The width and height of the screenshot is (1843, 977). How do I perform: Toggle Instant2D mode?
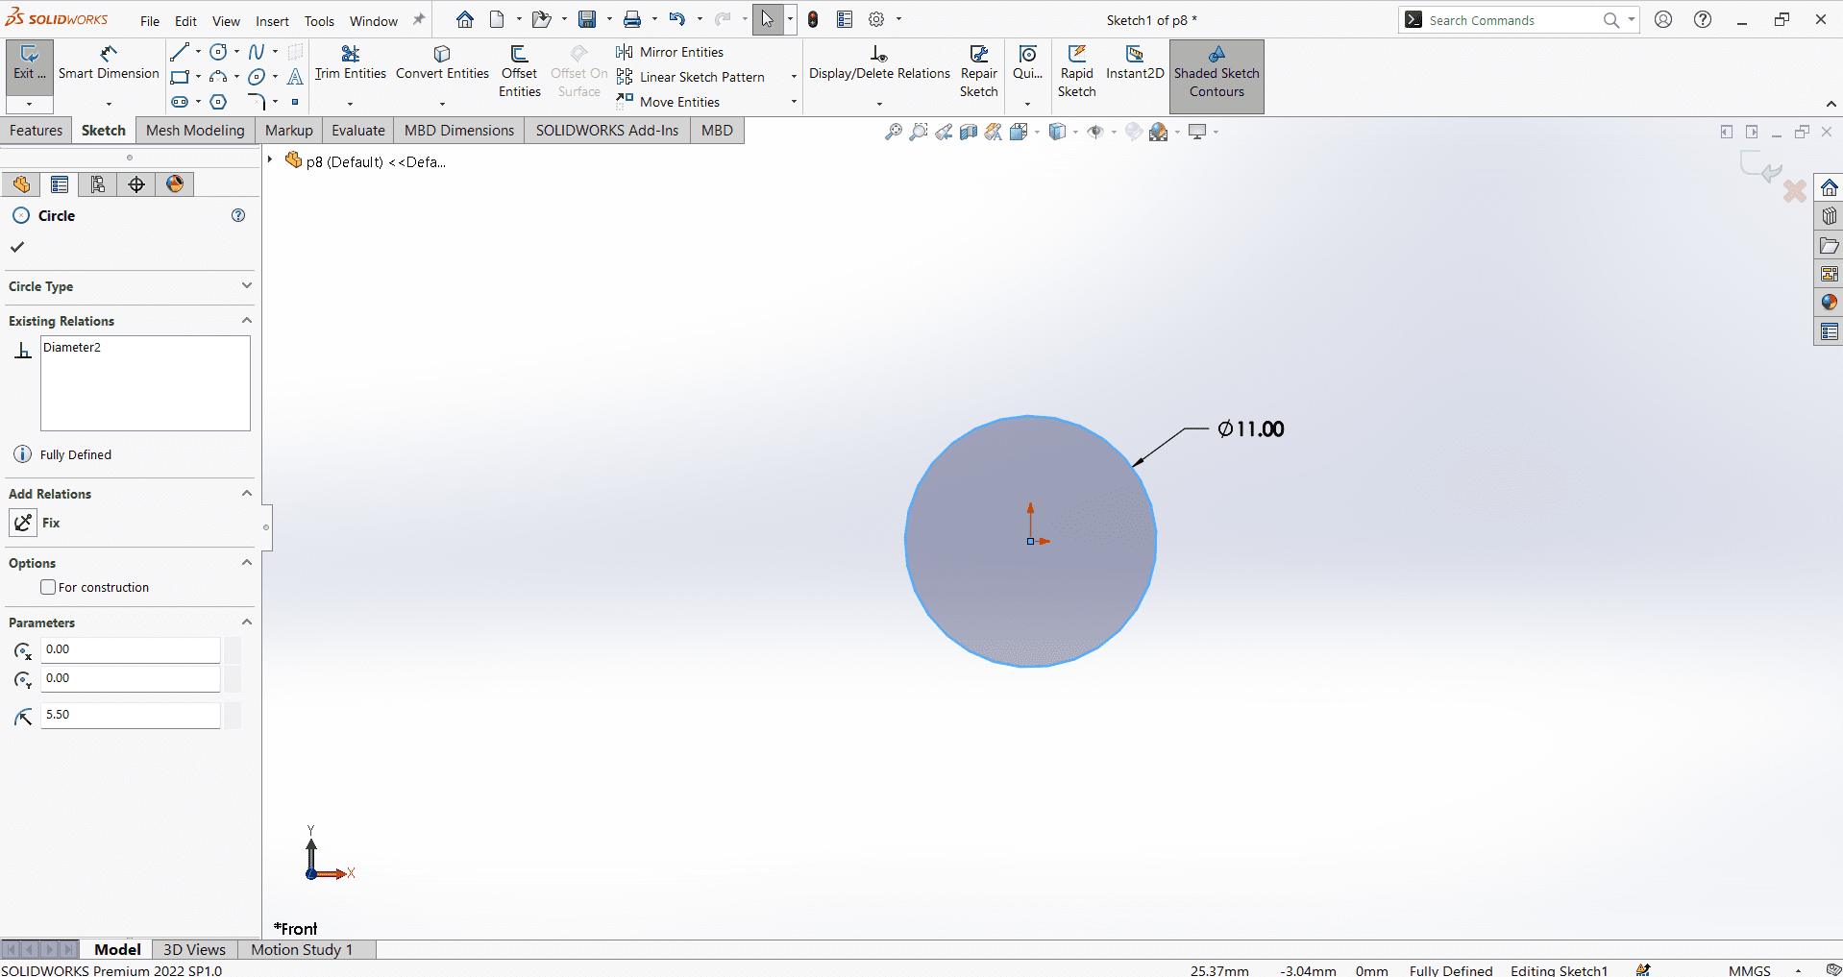pos(1135,63)
